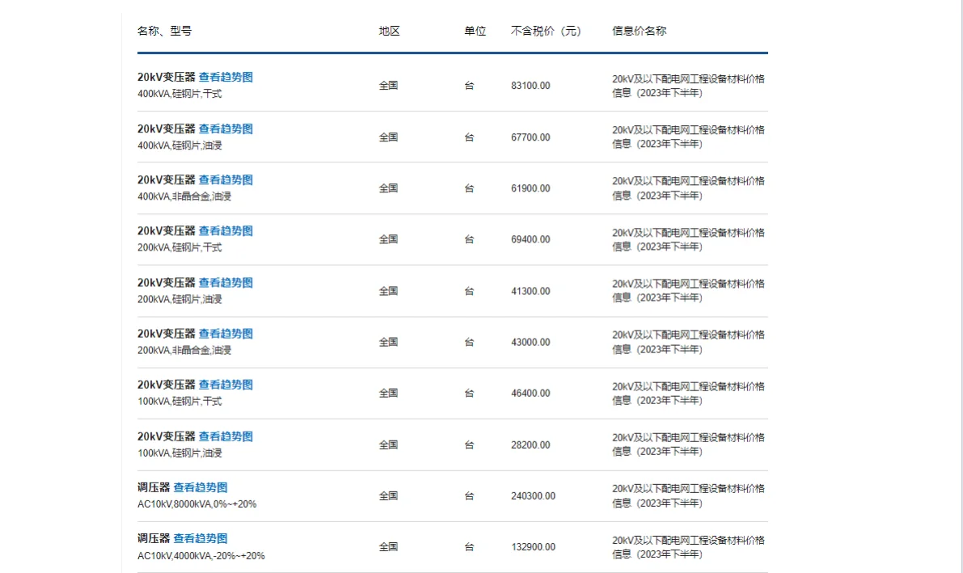Click the 不含税价（元）column header
The image size is (963, 573).
547,30
